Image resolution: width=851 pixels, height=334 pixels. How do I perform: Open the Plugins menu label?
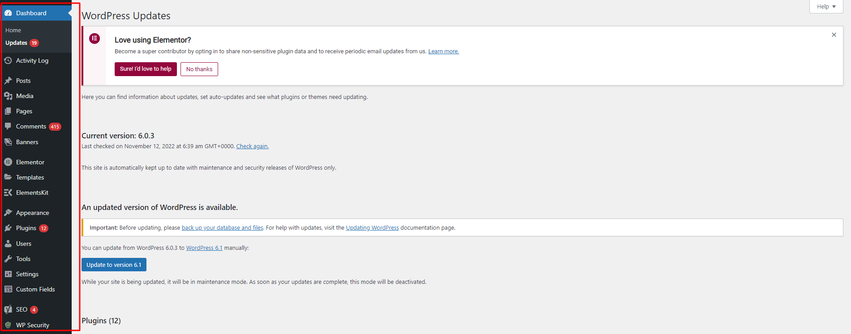[26, 228]
